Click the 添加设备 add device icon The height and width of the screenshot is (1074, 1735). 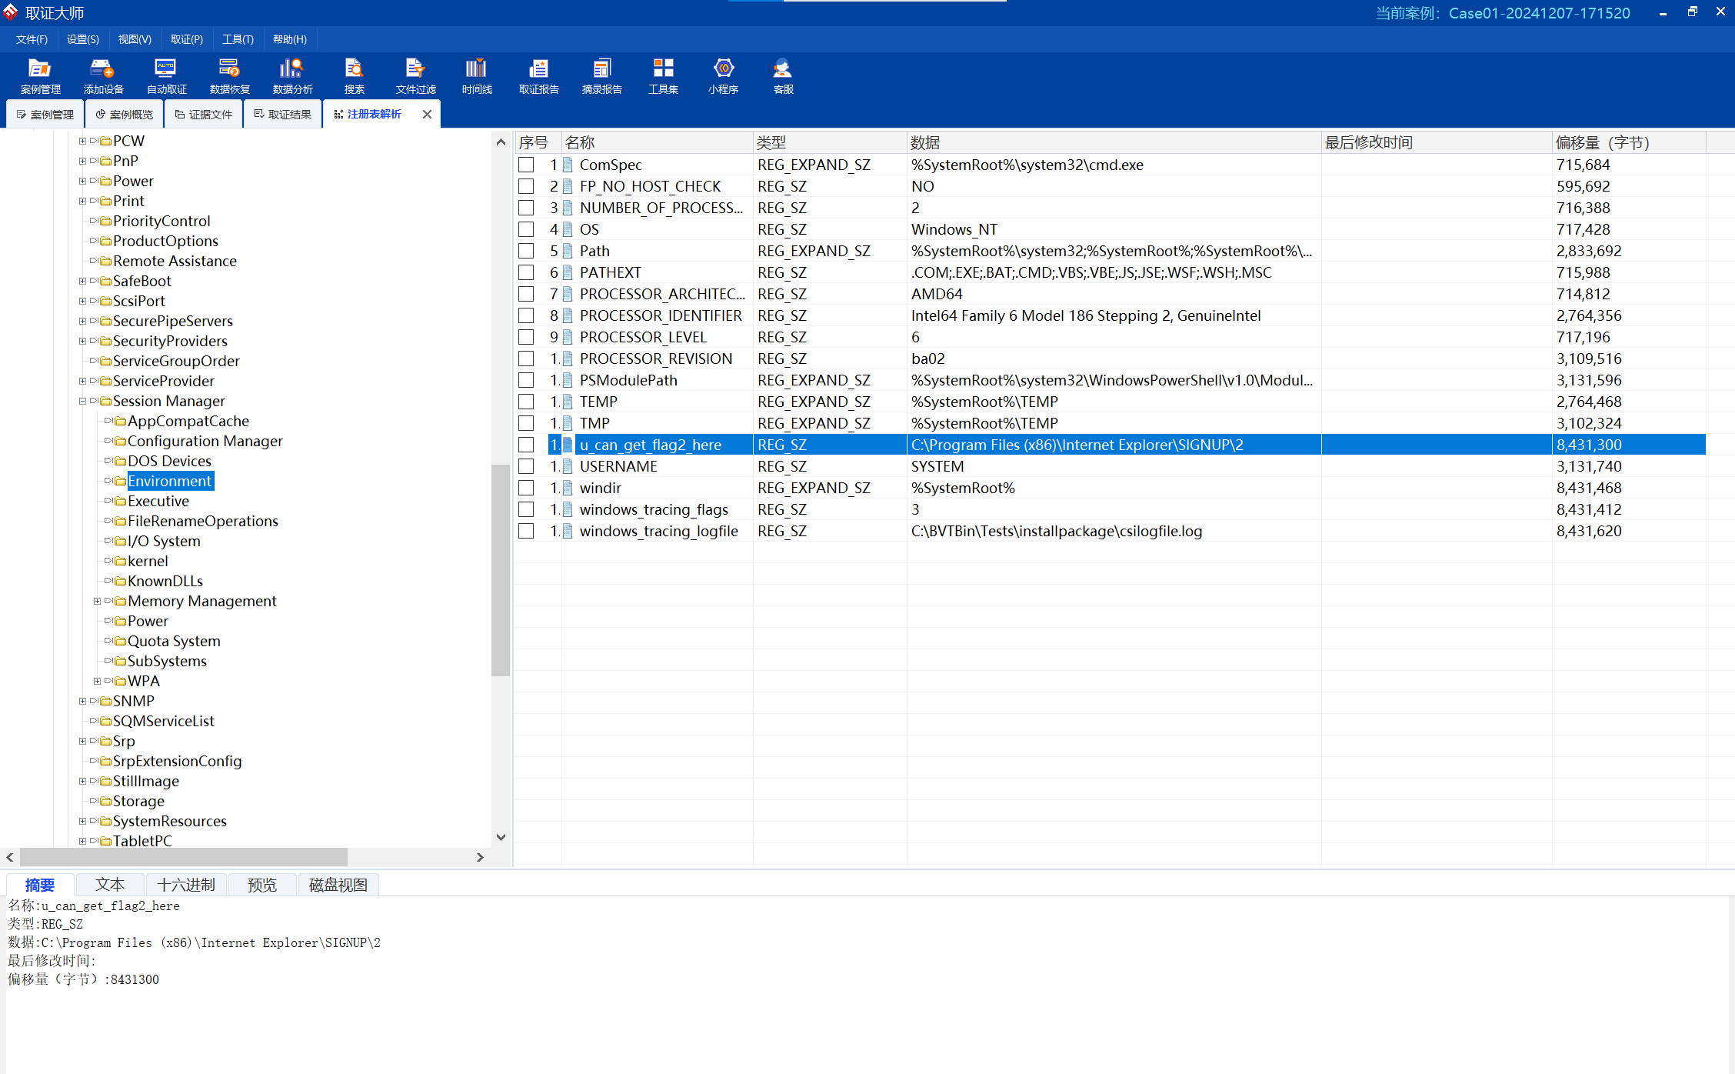pyautogui.click(x=103, y=76)
